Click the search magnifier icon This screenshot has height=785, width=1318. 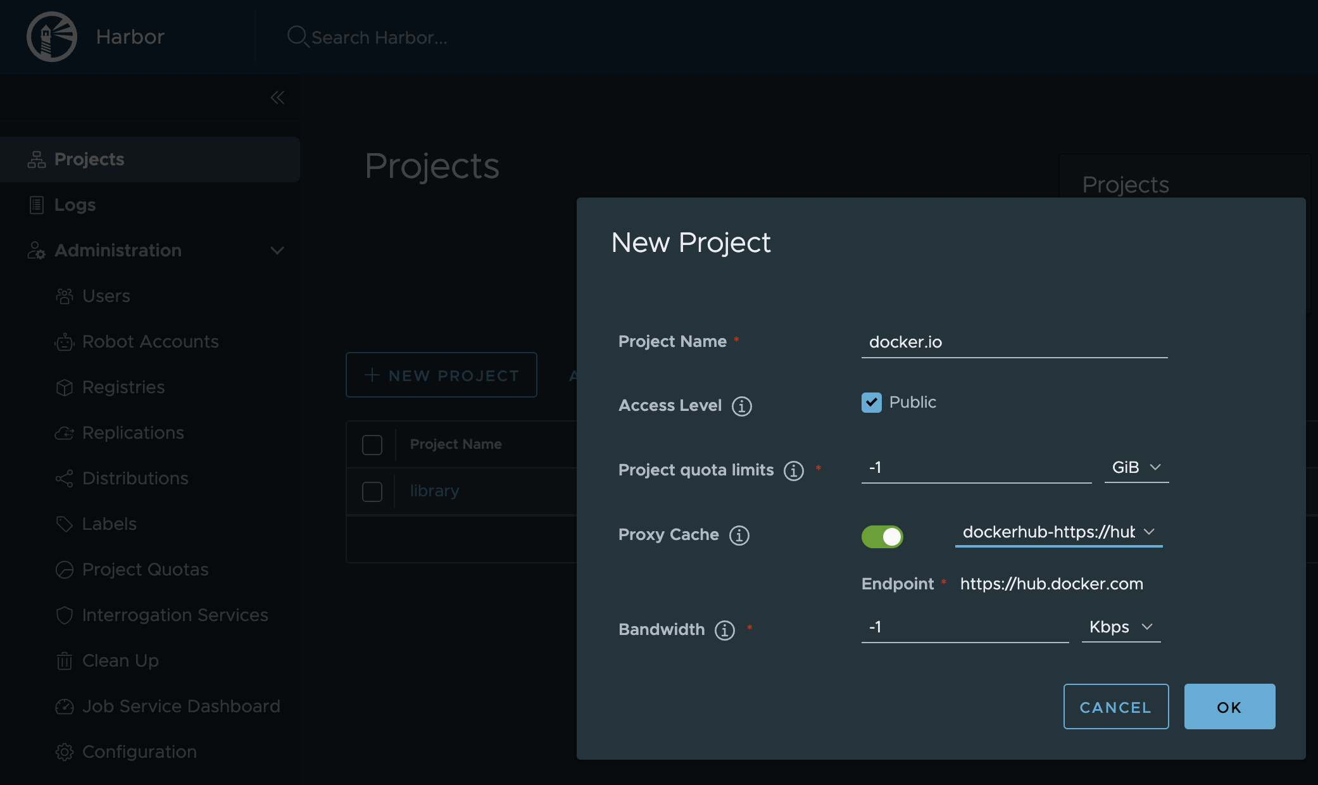coord(297,37)
